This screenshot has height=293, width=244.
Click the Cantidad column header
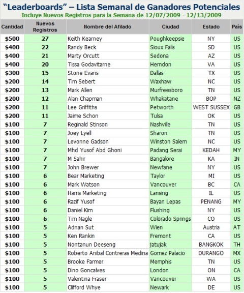[x=12, y=27]
